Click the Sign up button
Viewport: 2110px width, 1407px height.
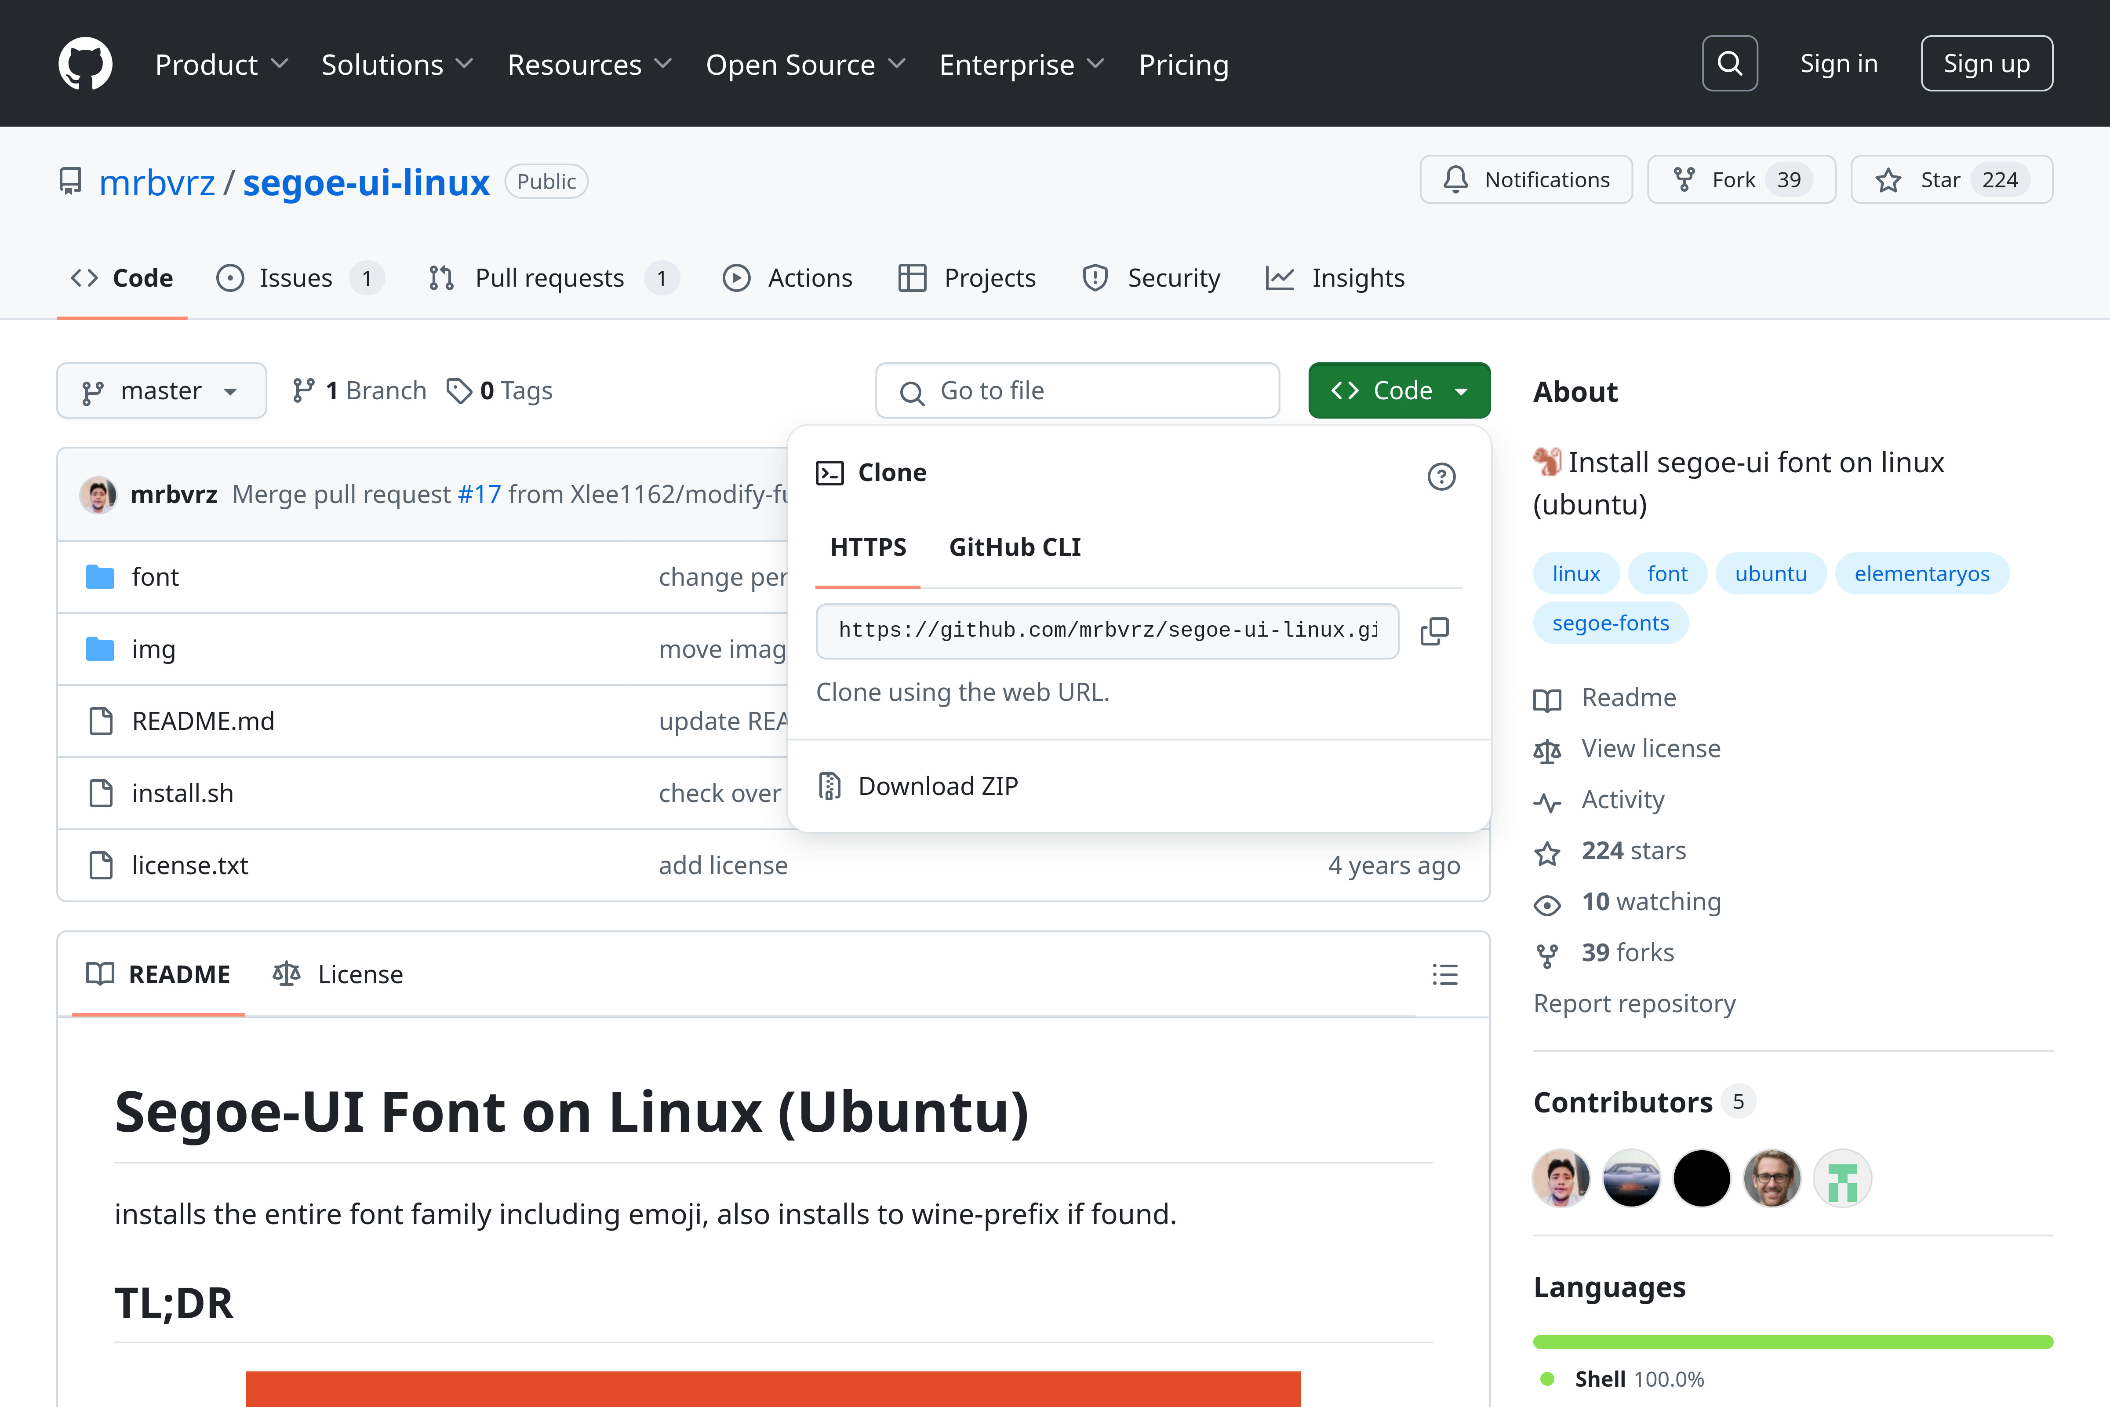pyautogui.click(x=1986, y=63)
